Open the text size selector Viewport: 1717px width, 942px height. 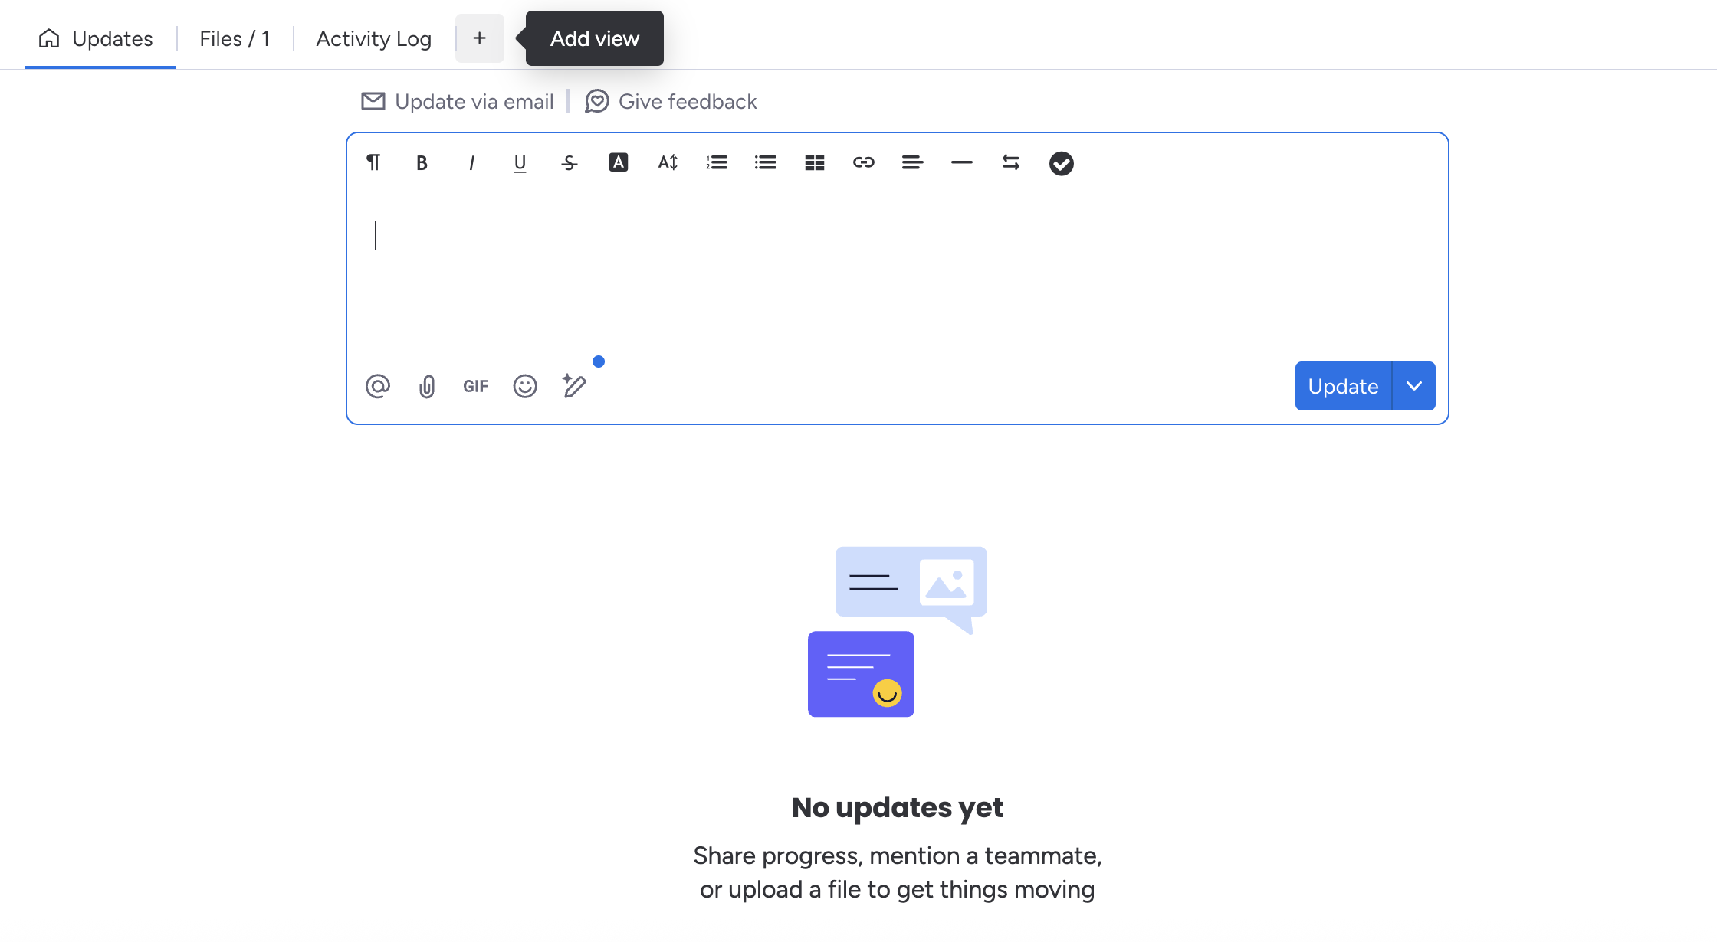point(667,162)
